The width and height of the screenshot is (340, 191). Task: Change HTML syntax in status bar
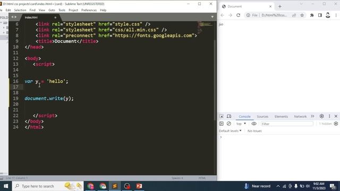coord(202,178)
